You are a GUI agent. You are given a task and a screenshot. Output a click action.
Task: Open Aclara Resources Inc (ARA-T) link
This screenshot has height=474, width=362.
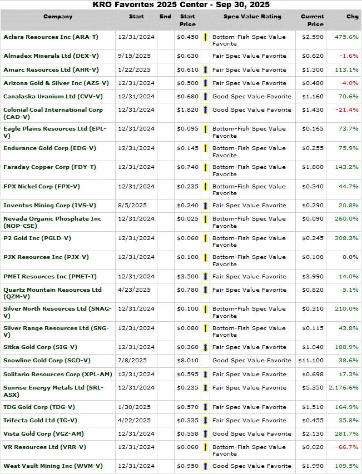pyautogui.click(x=51, y=37)
